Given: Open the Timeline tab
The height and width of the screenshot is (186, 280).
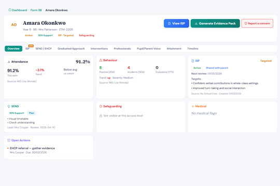Looking at the screenshot, I should pos(193,49).
